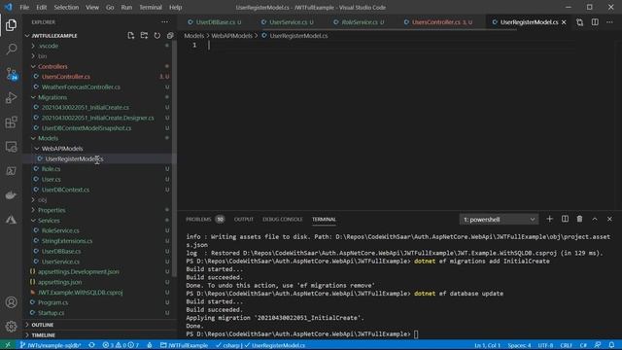Image resolution: width=622 pixels, height=350 pixels.
Task: Open the Manage gear menu
Action: (11, 327)
